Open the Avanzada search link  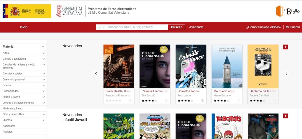coord(196,27)
